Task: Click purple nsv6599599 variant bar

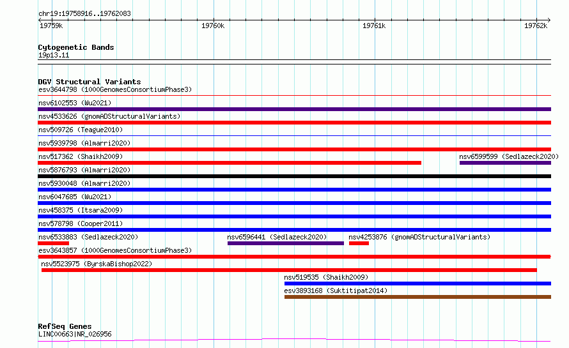Action: tap(505, 163)
